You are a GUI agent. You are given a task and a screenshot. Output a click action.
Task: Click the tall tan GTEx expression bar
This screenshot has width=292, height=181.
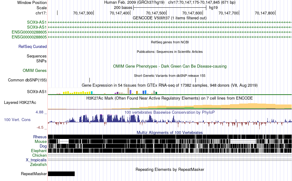tap(128, 91)
